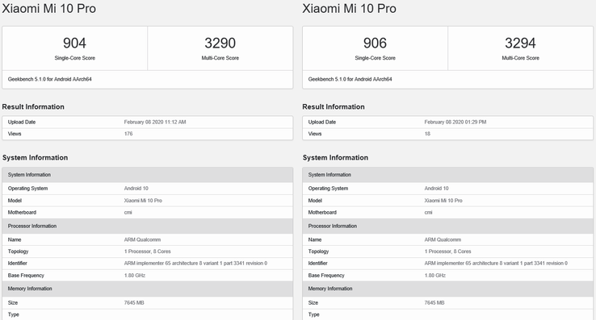The width and height of the screenshot is (596, 320).
Task: Click 'Android 10' value in right panel
Action: pos(436,189)
